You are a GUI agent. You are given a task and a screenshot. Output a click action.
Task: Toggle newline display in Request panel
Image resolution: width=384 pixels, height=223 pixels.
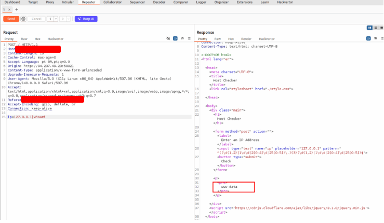pyautogui.click(x=181, y=39)
